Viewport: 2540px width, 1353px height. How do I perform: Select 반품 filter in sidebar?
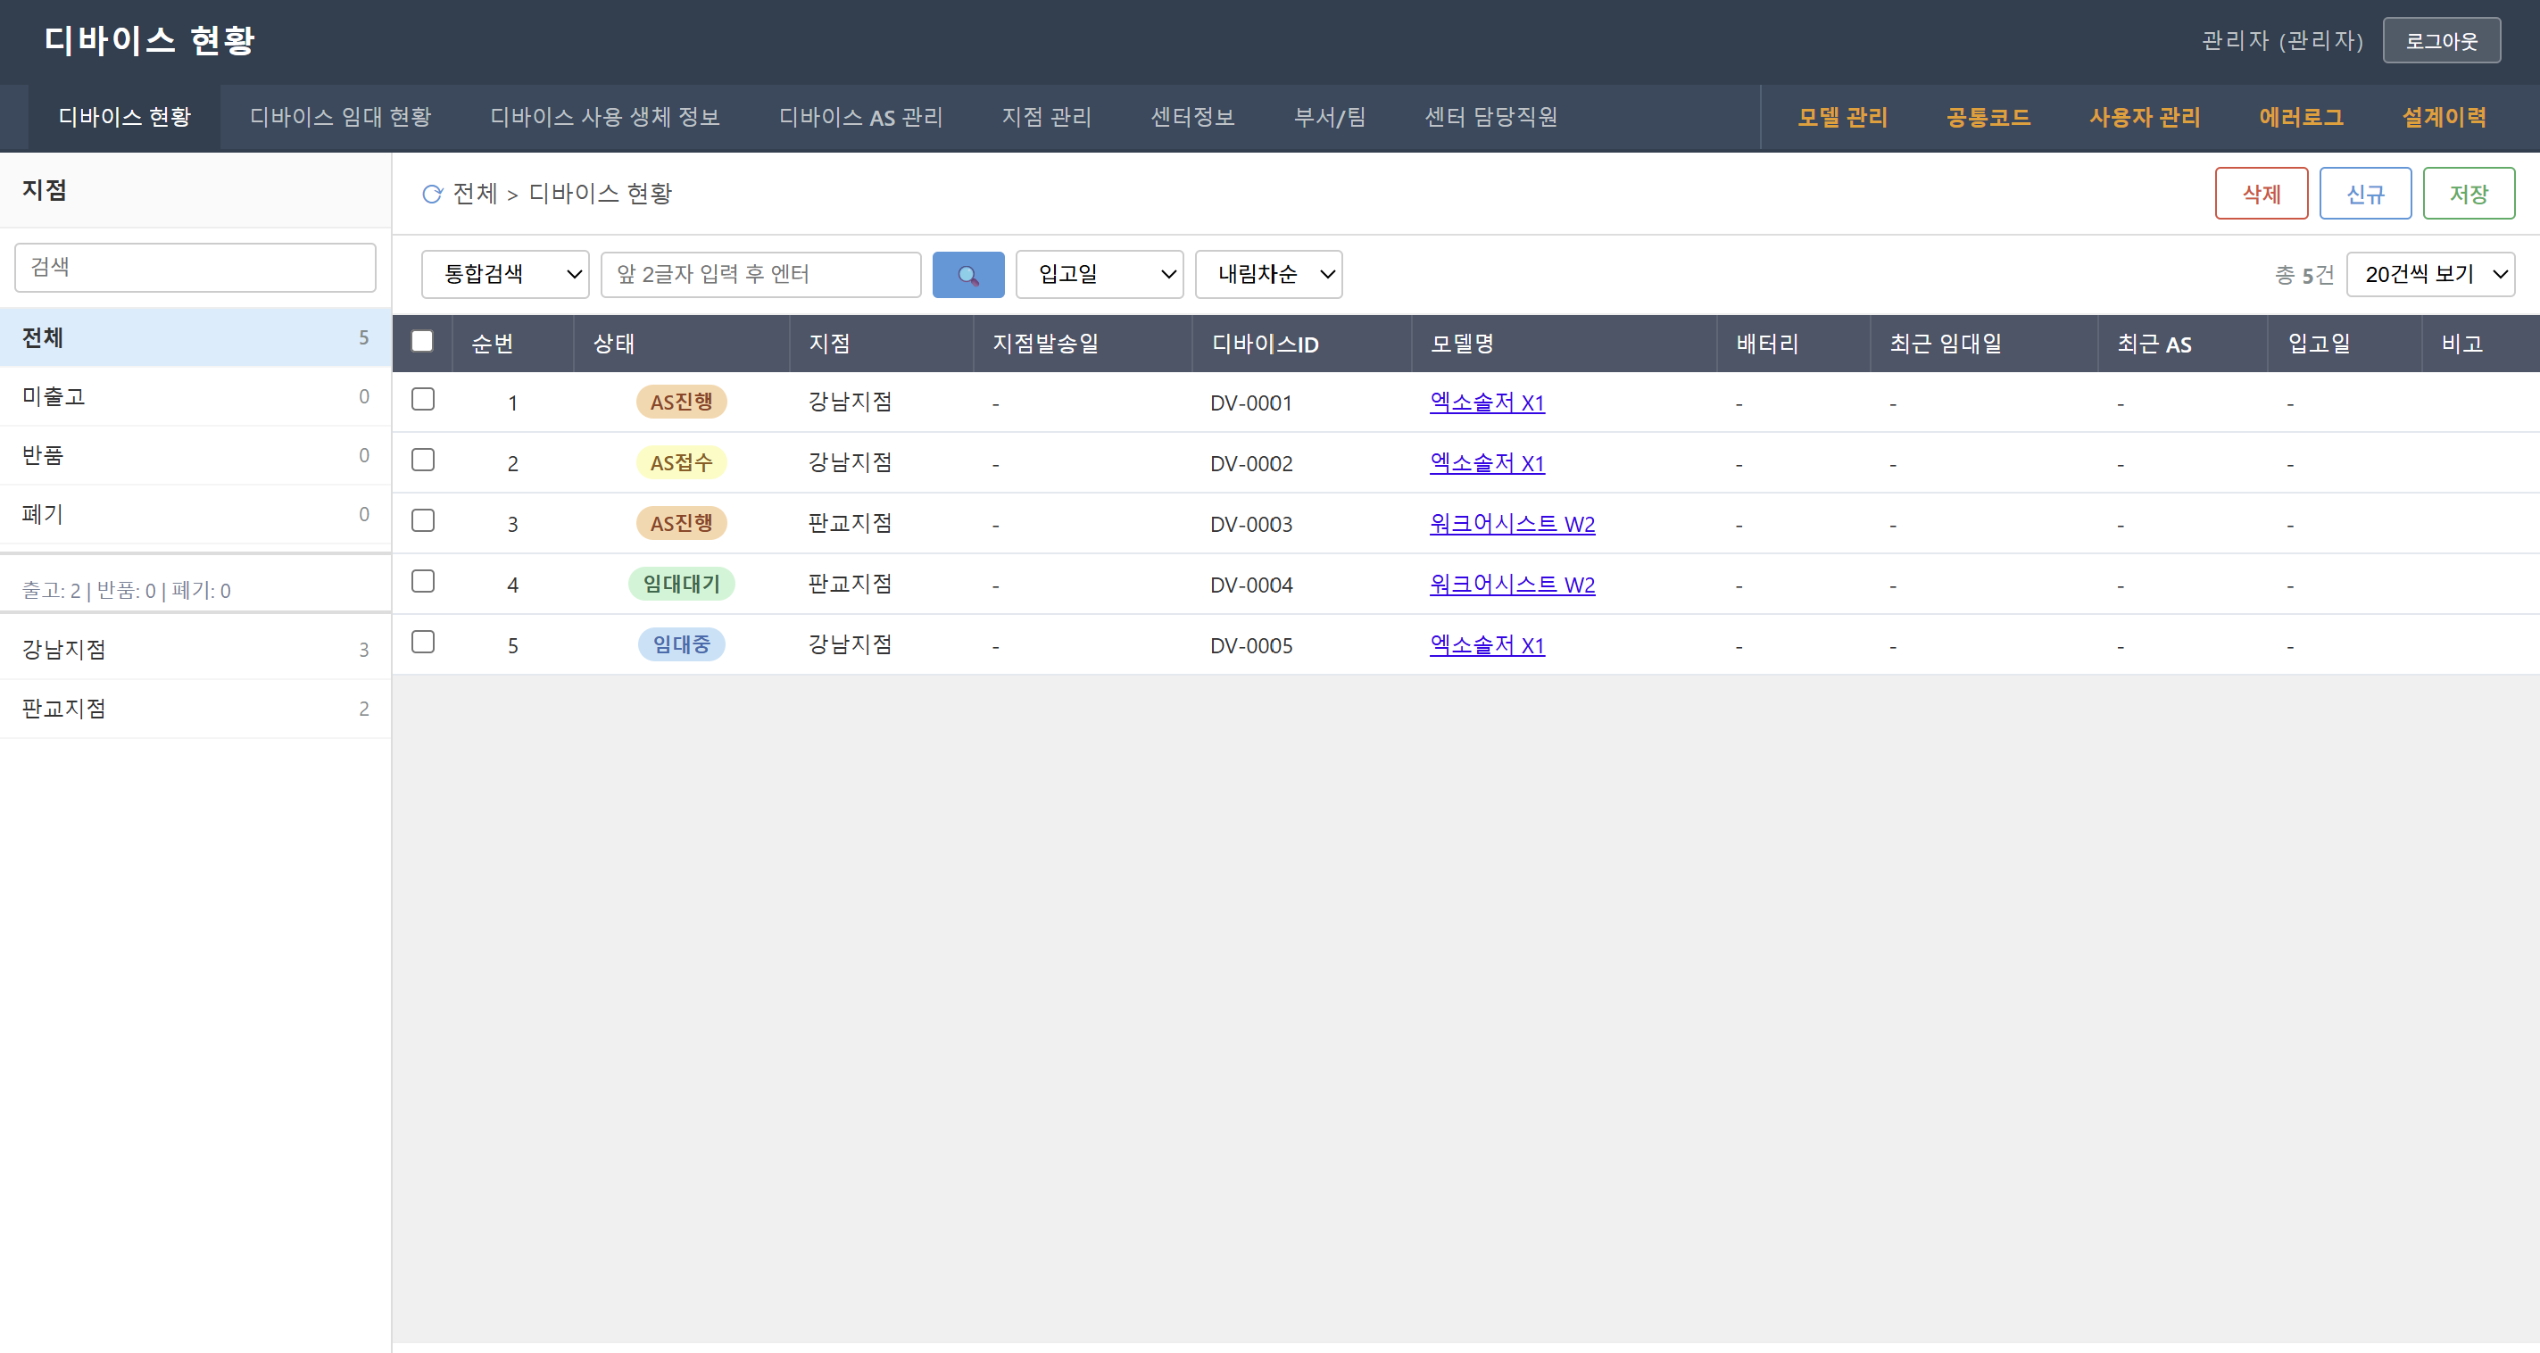click(195, 455)
